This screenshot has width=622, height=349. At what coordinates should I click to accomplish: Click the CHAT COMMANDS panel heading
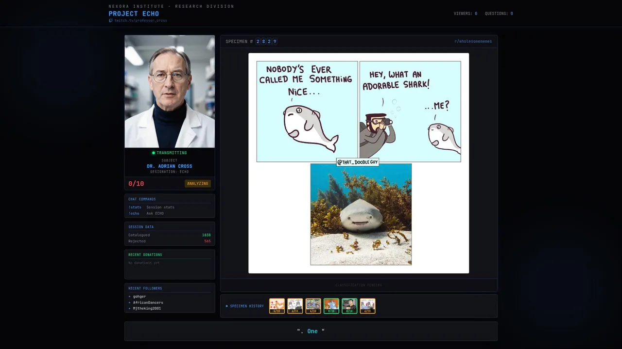tap(142, 199)
